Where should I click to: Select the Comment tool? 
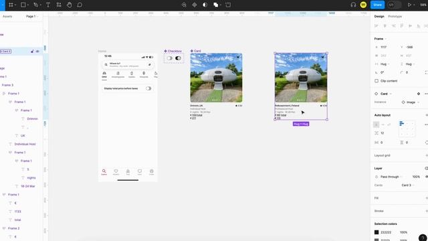click(x=80, y=5)
